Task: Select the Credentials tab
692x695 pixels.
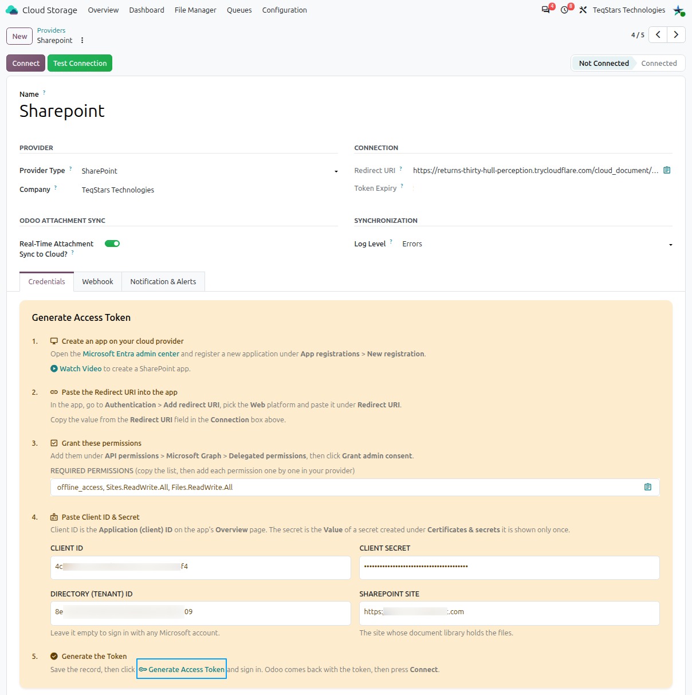Action: 47,281
